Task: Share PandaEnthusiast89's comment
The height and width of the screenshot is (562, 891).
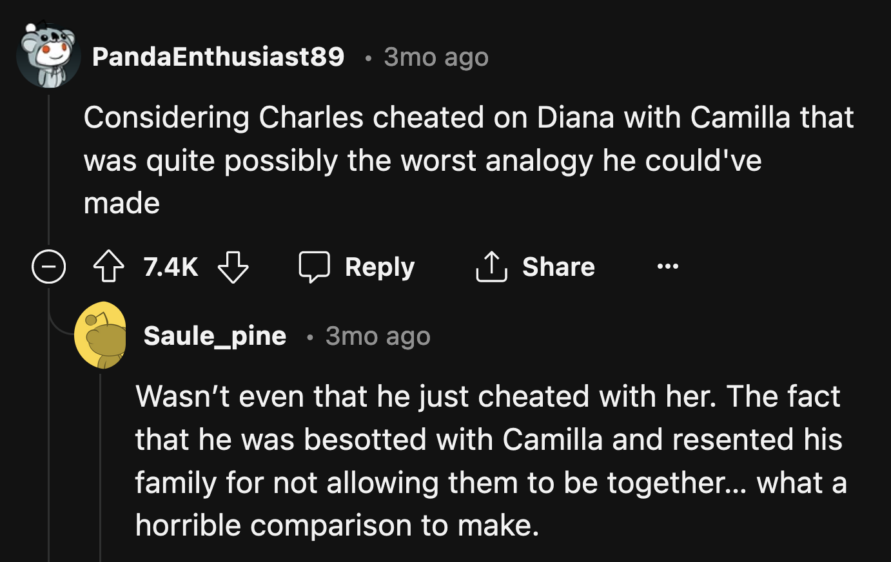Action: (x=534, y=266)
